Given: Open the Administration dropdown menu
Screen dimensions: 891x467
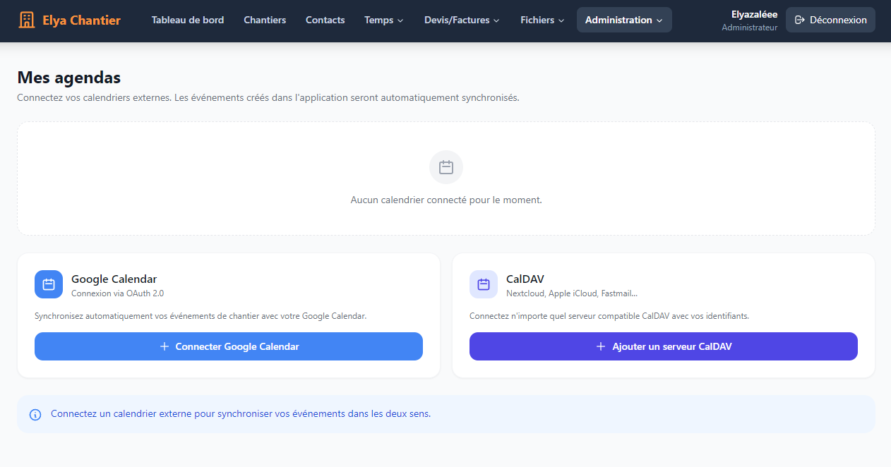Looking at the screenshot, I should pyautogui.click(x=624, y=20).
